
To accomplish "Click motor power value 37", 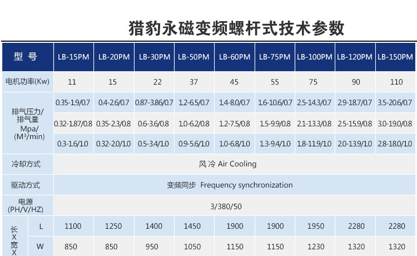I will tap(193, 82).
